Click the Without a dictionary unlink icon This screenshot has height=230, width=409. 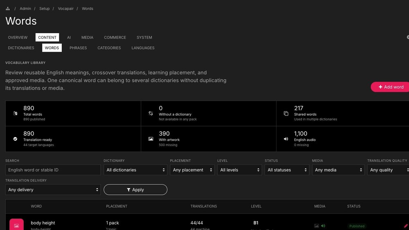[151, 113]
